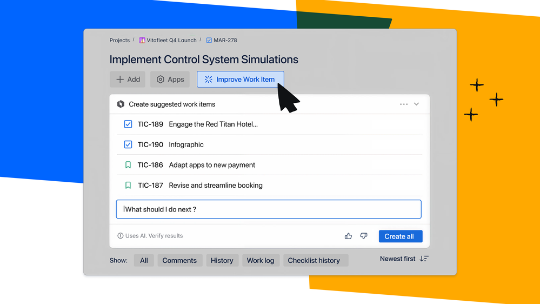
Task: Open the more options ellipsis menu
Action: point(404,104)
